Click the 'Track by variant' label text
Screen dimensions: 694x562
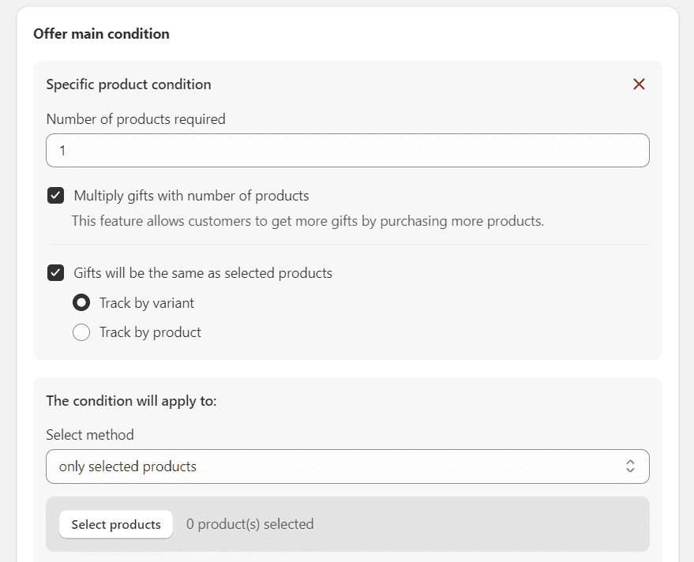[147, 303]
